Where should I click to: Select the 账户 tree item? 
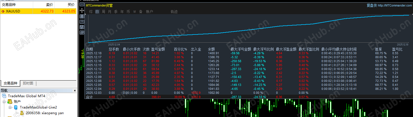click(17, 101)
